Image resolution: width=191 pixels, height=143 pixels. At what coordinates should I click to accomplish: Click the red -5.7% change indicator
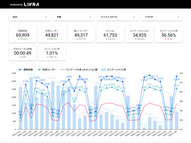click(x=169, y=39)
